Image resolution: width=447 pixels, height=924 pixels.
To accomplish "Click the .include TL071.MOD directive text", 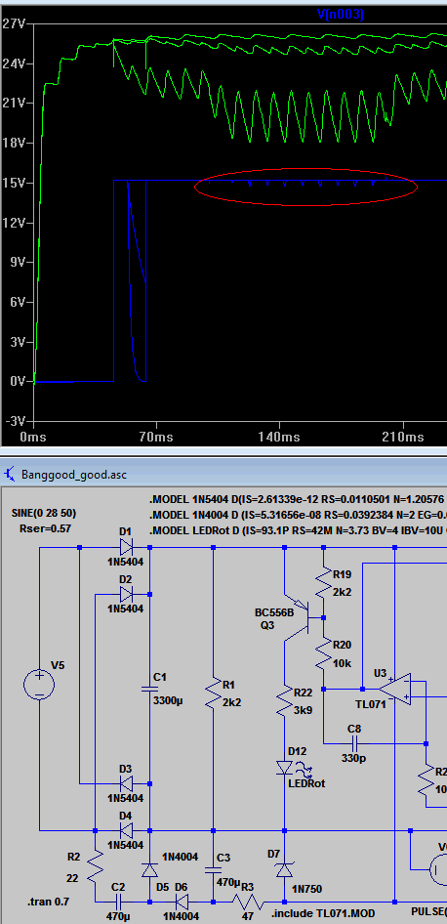I will [323, 913].
